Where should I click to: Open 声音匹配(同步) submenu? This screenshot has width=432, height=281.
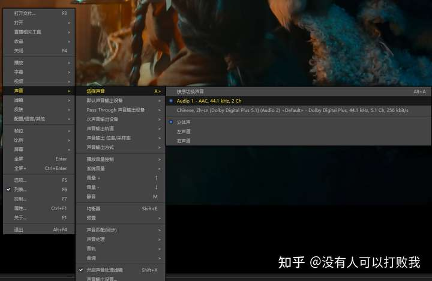pos(121,230)
